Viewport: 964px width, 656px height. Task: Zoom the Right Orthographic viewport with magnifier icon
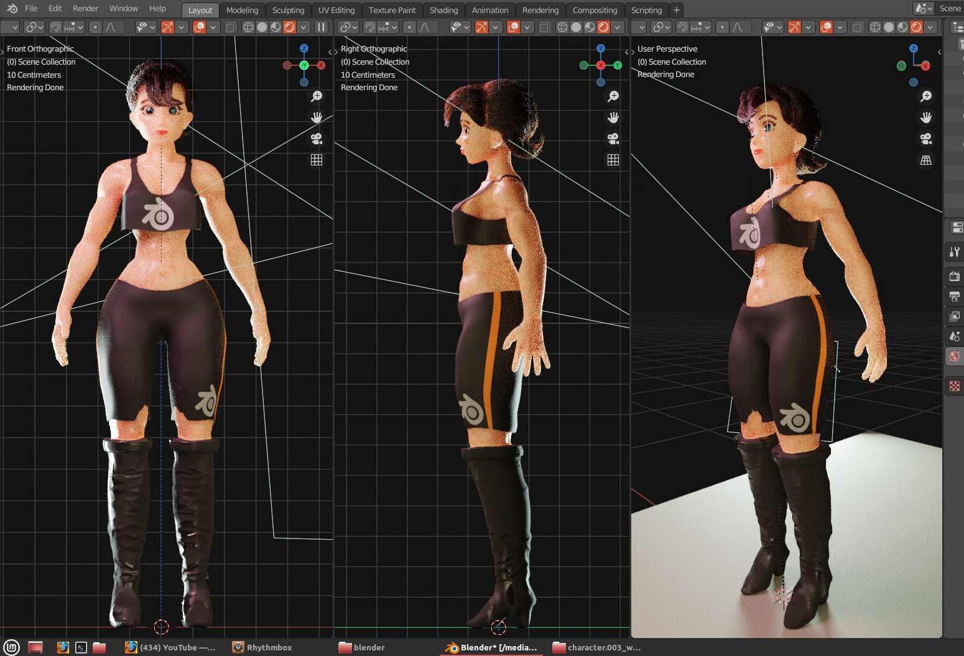tap(613, 96)
